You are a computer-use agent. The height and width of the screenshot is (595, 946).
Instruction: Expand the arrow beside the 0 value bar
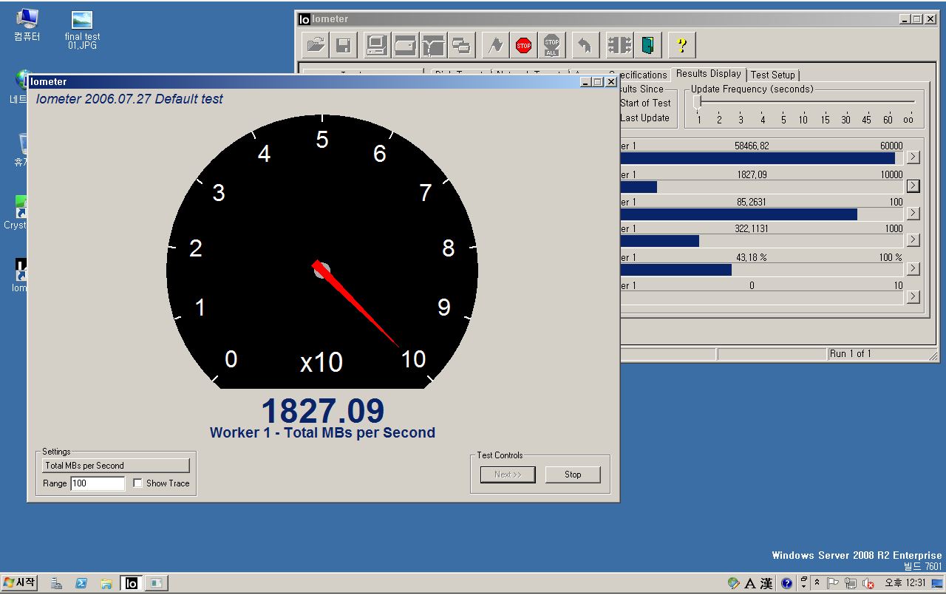click(913, 297)
